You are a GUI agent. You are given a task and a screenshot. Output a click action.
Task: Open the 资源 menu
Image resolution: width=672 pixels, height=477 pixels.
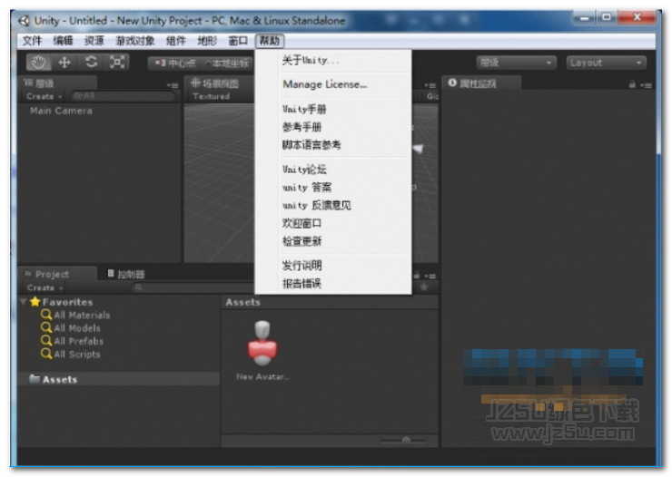pyautogui.click(x=94, y=41)
